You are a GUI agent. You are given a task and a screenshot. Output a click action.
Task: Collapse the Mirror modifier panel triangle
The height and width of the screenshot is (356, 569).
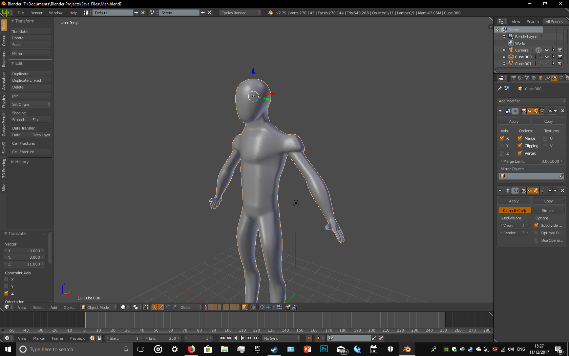pos(500,111)
